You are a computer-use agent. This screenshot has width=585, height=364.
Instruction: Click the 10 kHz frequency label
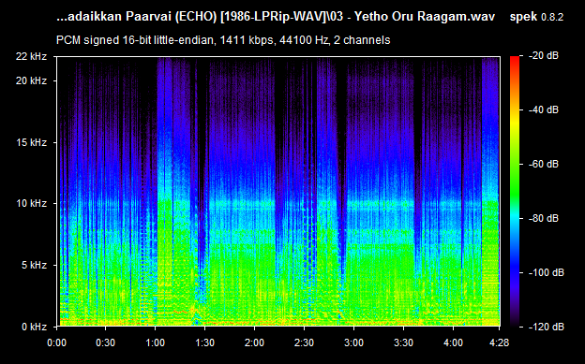click(x=31, y=203)
